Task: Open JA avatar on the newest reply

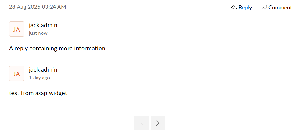Action: coord(17,29)
